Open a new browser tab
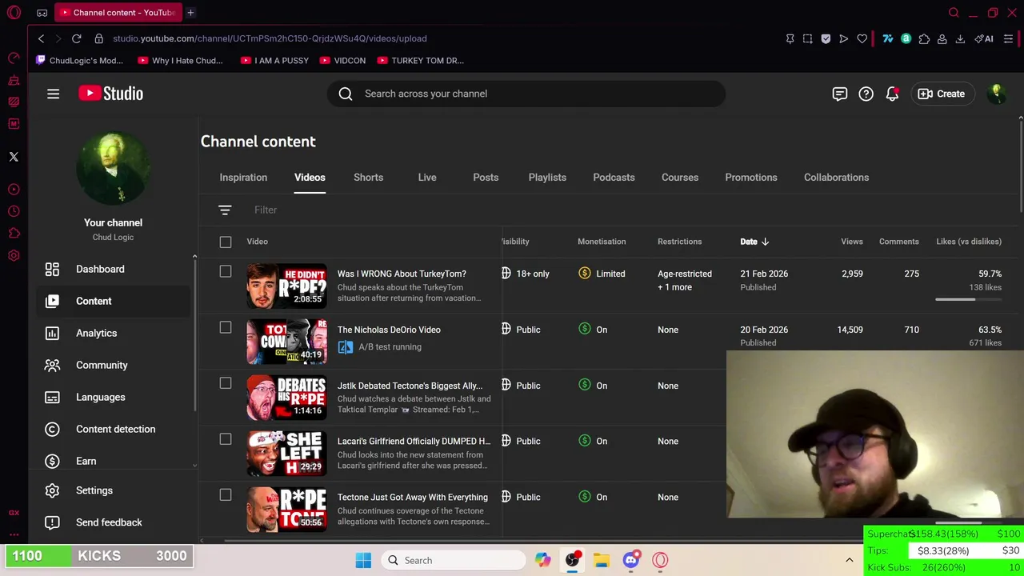 (190, 13)
